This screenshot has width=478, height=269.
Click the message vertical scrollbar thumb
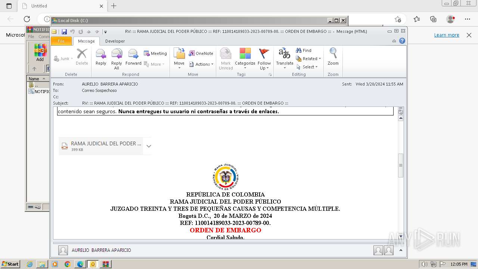point(401,165)
